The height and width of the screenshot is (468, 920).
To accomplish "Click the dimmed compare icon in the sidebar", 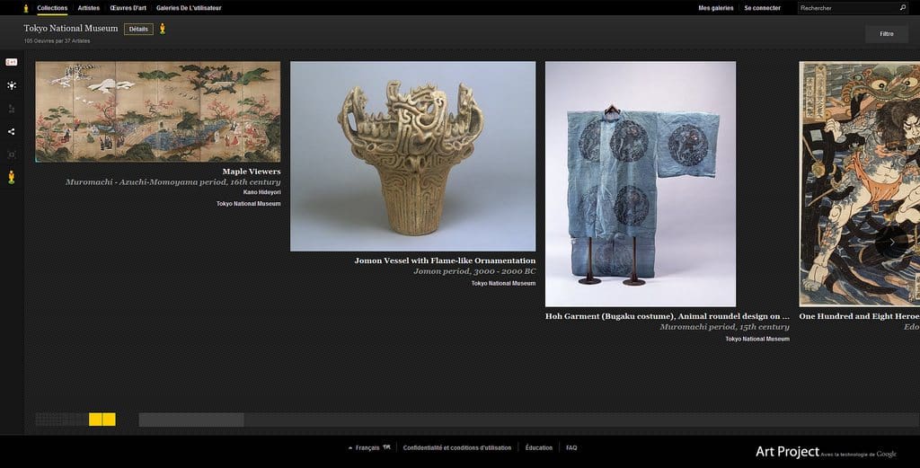I will pos(11,109).
